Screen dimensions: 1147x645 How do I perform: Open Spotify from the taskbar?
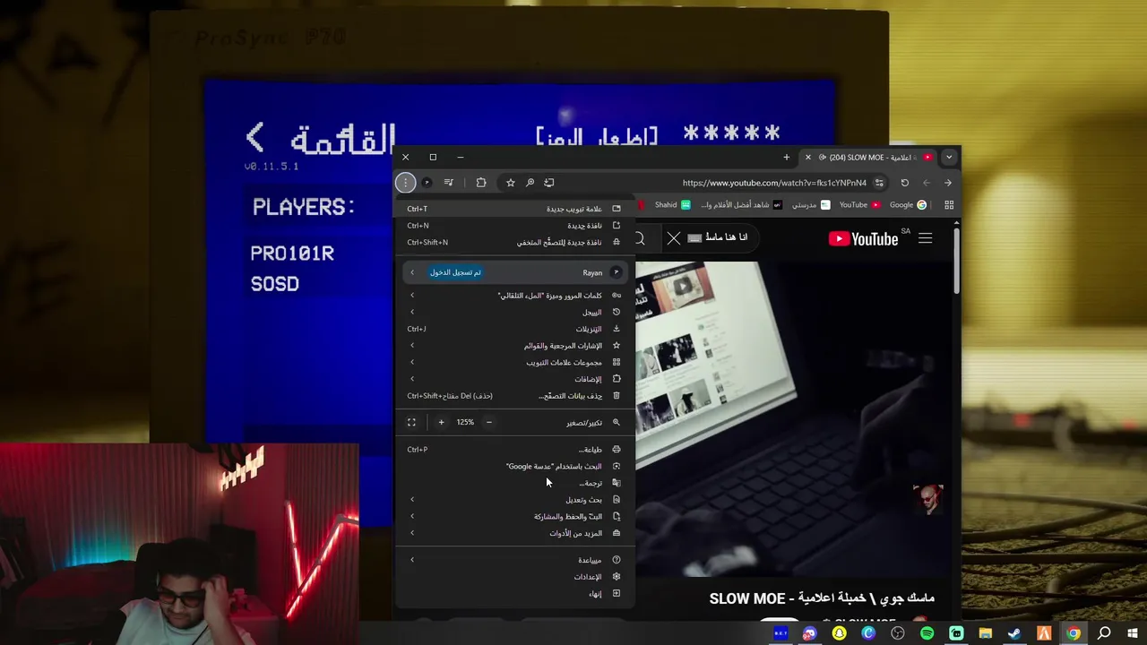pyautogui.click(x=927, y=633)
